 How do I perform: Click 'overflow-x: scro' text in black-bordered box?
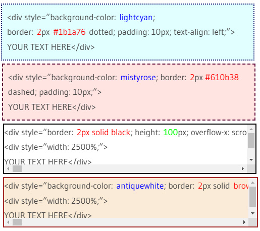(219, 133)
